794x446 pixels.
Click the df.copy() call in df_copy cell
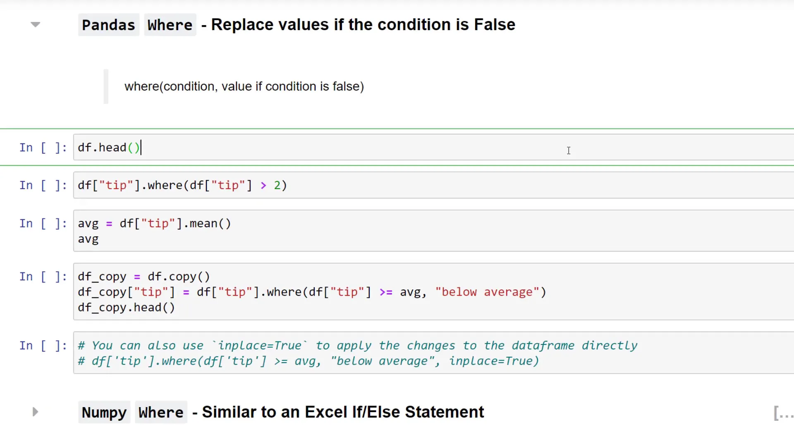178,276
